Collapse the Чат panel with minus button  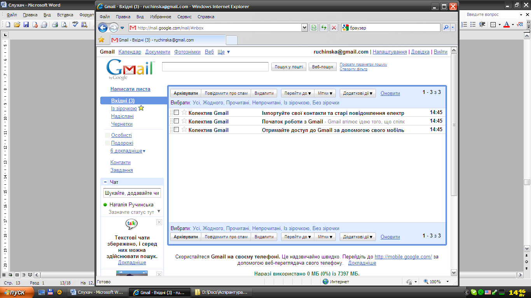(x=105, y=182)
